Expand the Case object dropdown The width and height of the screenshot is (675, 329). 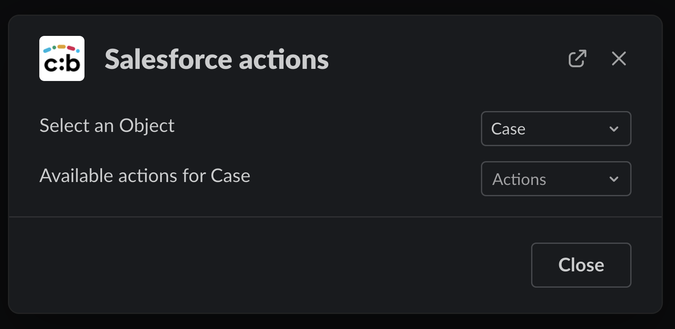[555, 129]
